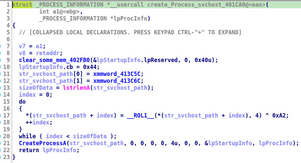Click the 0x44 constant value
This screenshot has height=163, width=301.
click(x=90, y=67)
